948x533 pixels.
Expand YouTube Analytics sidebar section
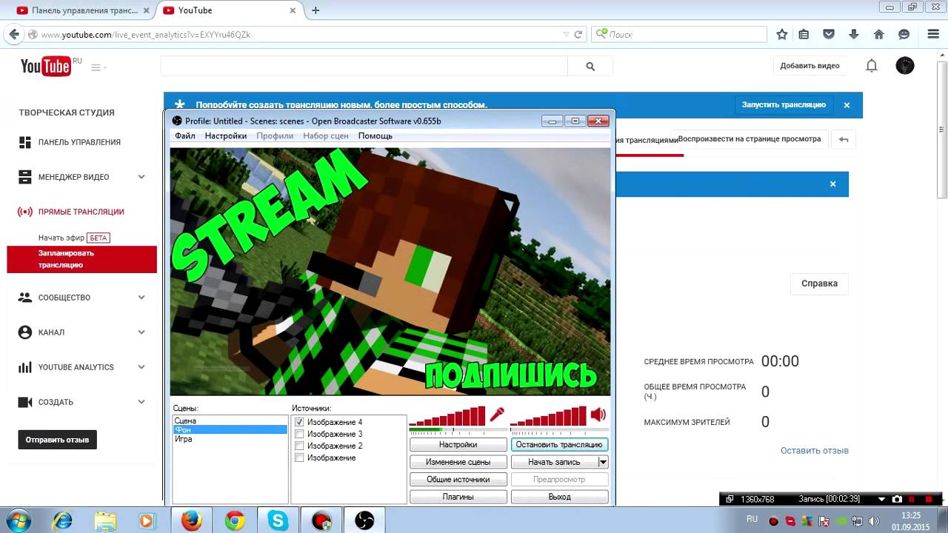tap(141, 367)
